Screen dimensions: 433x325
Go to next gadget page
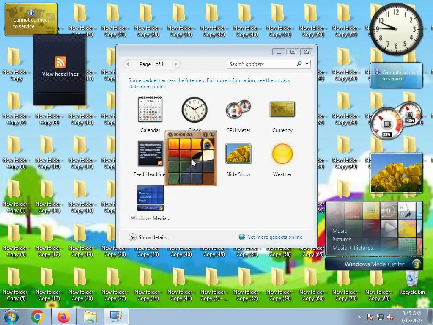point(175,64)
